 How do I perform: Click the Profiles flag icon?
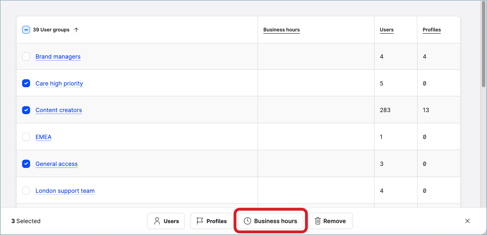200,221
